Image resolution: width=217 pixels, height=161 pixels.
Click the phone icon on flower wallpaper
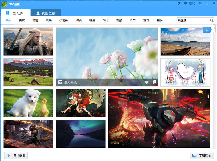155,82
